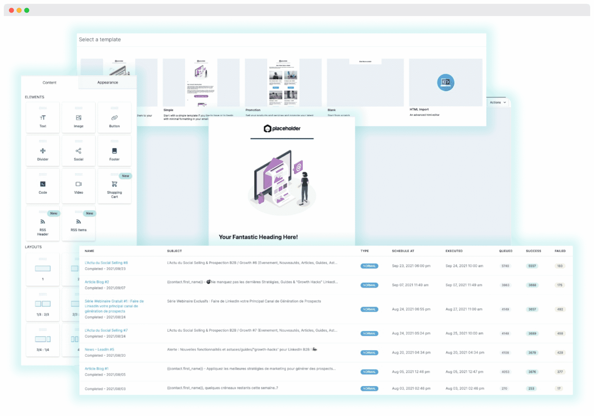The width and height of the screenshot is (594, 416).
Task: Pick the Blank template thumbnail
Action: 365,83
